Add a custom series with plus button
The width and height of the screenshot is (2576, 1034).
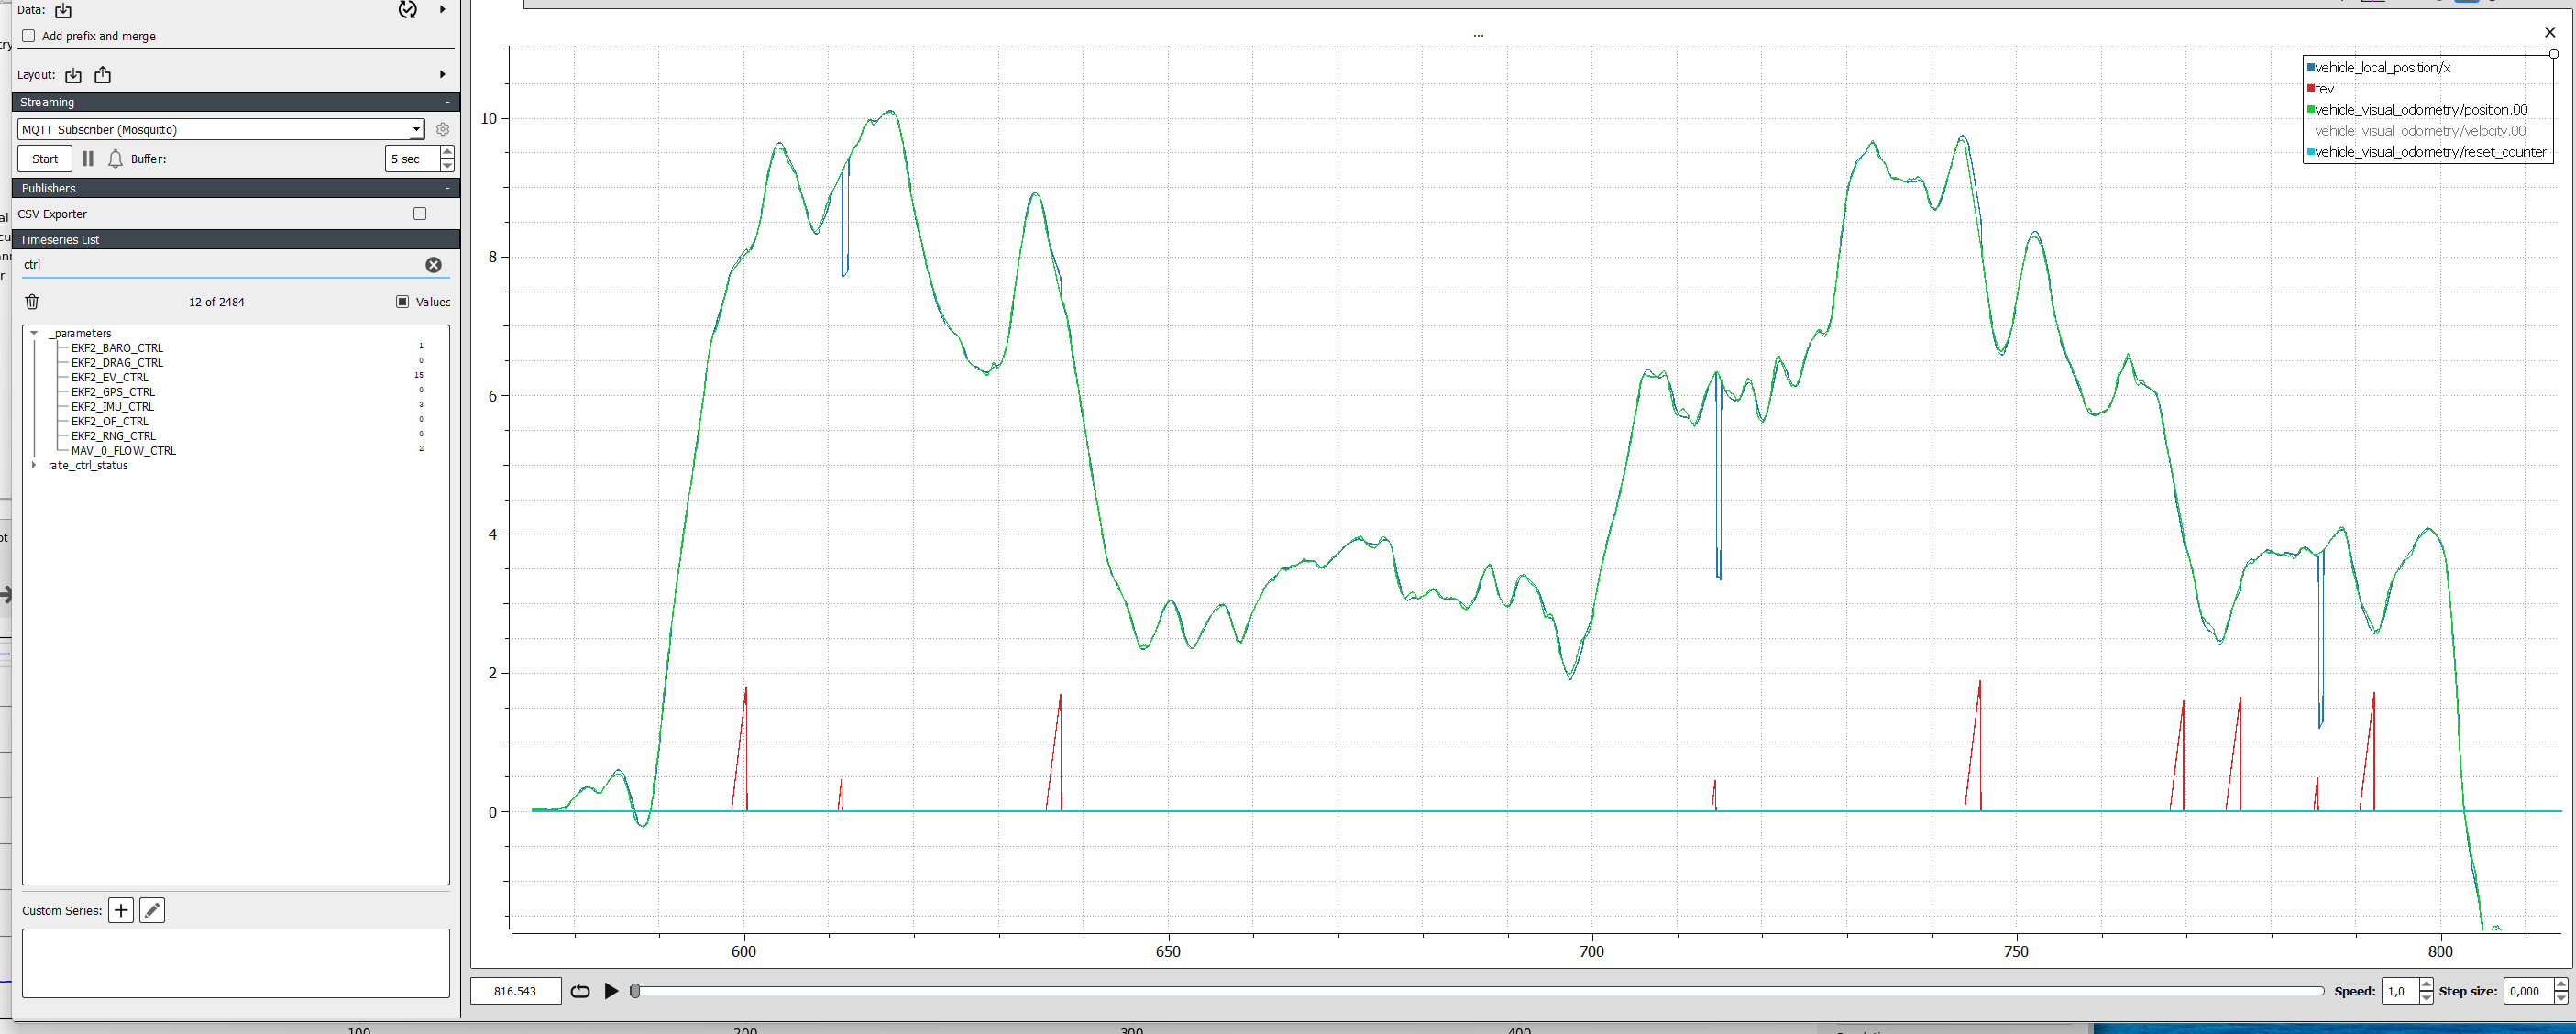coord(121,911)
